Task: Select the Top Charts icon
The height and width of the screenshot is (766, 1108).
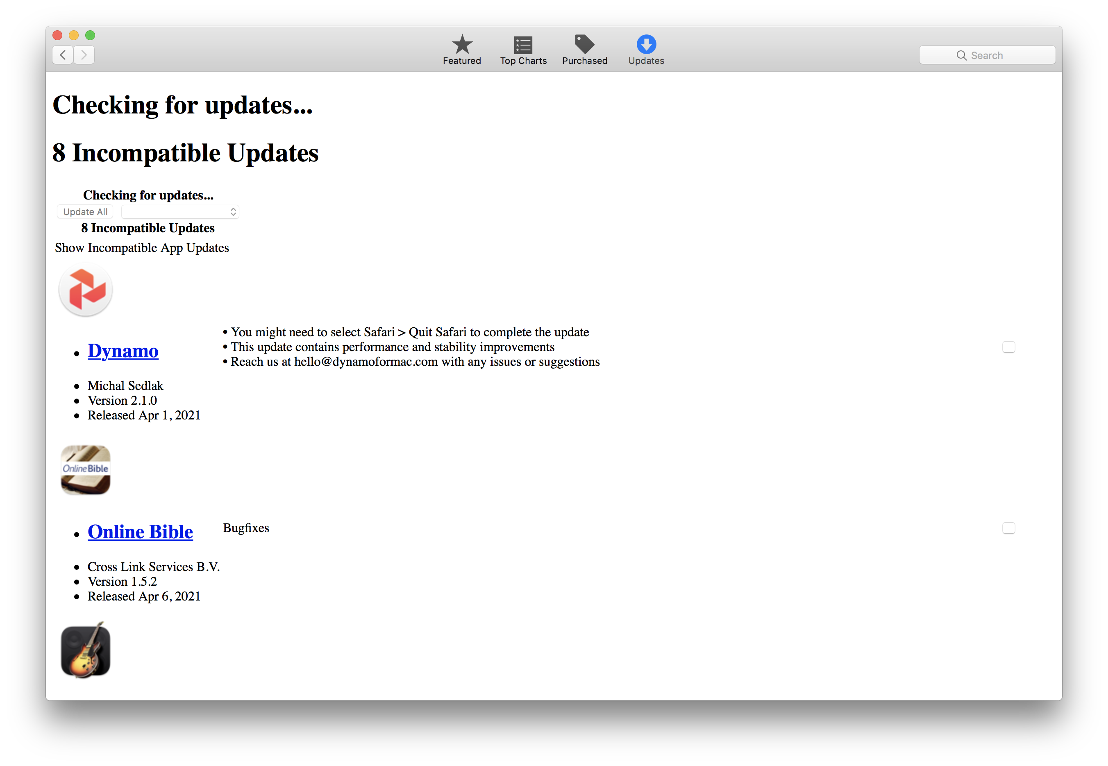Action: point(523,45)
